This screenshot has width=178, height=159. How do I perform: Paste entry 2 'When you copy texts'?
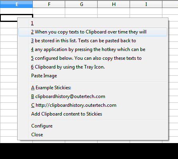pyautogui.click(x=93, y=32)
